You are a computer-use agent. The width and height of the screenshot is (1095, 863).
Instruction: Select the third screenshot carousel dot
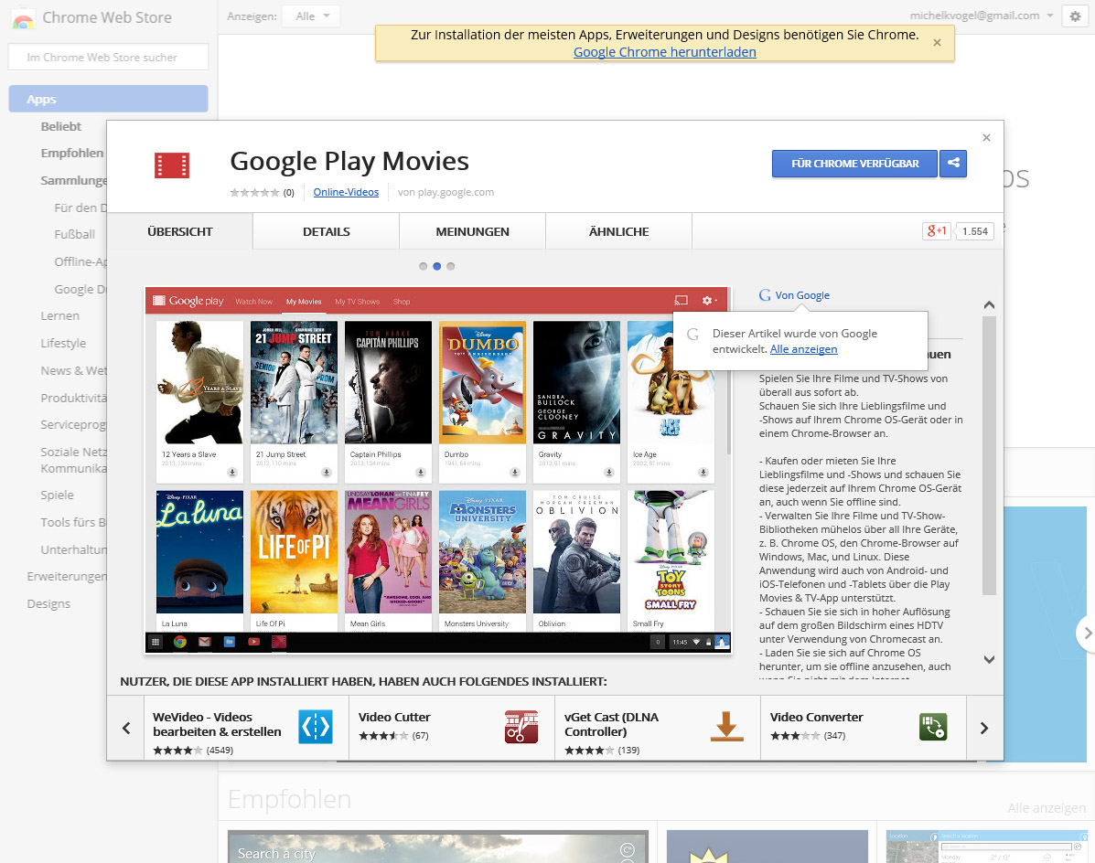point(450,266)
